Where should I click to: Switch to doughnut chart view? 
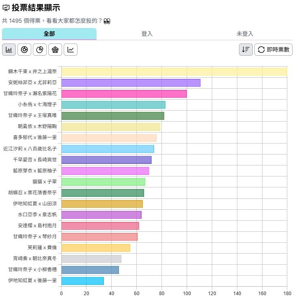click(24, 50)
